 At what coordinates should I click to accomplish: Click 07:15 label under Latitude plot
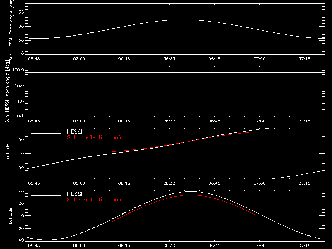coord(305,246)
